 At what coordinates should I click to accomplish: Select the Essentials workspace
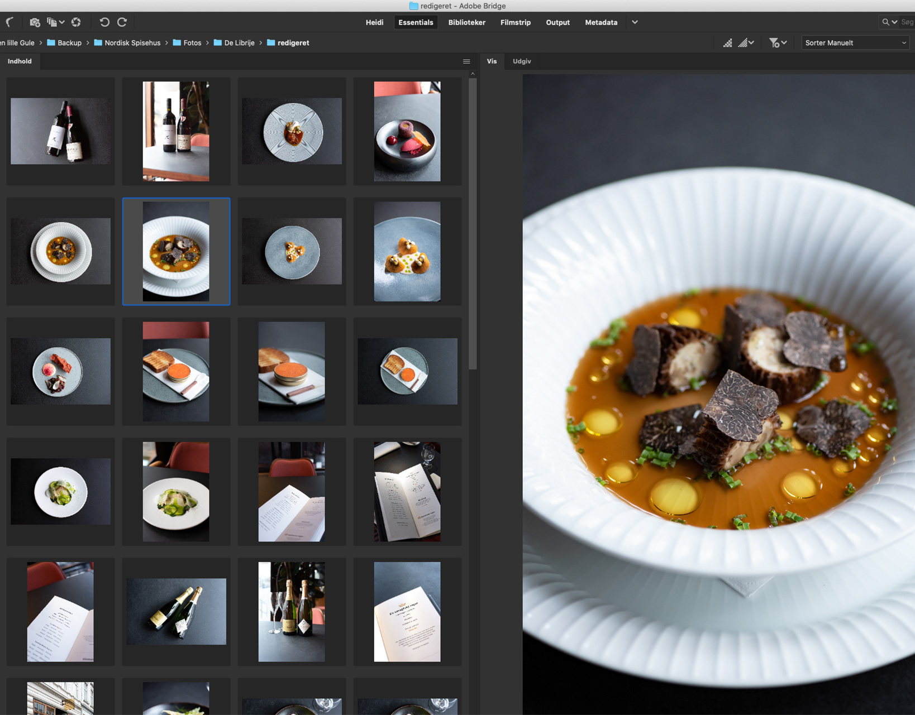point(416,22)
